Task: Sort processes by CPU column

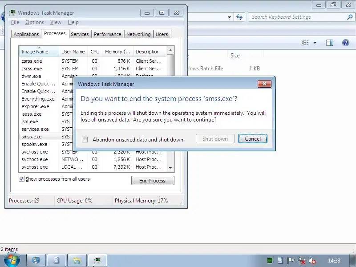Action: click(x=95, y=52)
